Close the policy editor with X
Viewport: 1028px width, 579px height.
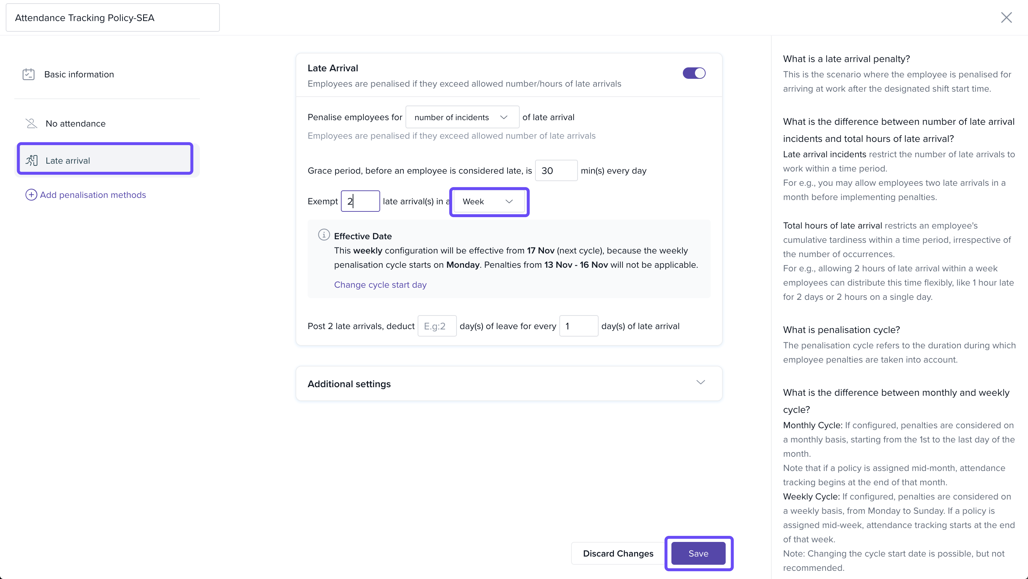tap(1006, 17)
